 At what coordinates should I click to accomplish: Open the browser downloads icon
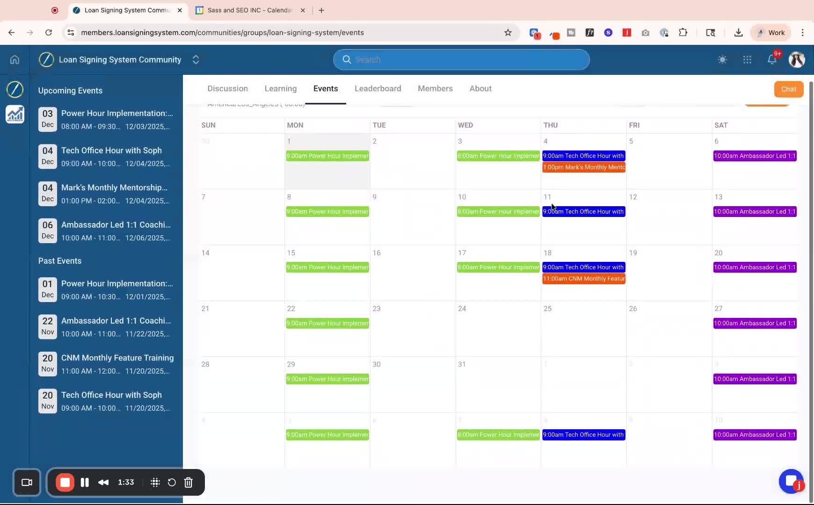(738, 32)
